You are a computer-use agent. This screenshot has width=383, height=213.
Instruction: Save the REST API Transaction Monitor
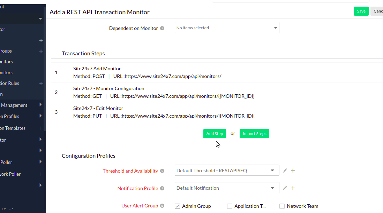[x=361, y=11]
